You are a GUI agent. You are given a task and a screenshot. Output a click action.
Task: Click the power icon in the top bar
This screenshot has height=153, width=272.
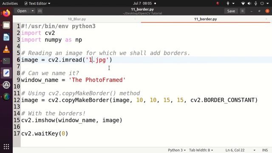pyautogui.click(x=262, y=3)
